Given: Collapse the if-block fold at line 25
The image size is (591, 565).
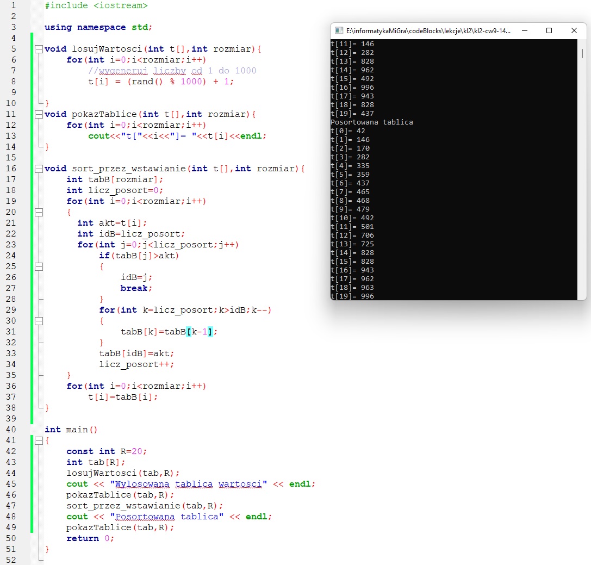Looking at the screenshot, I should (x=39, y=266).
